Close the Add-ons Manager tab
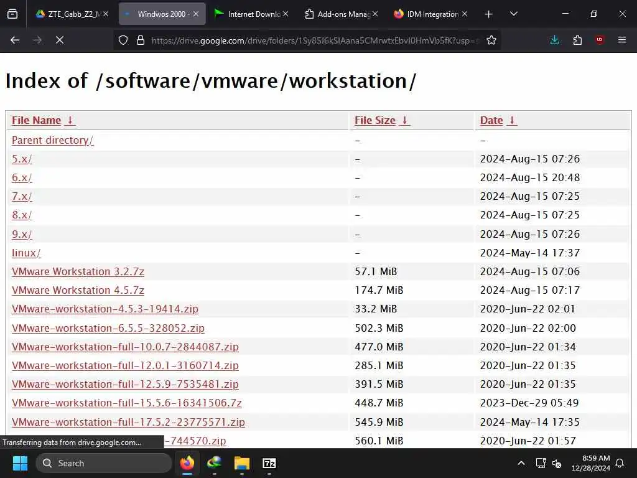Screen dimensions: 637x478 [375, 14]
